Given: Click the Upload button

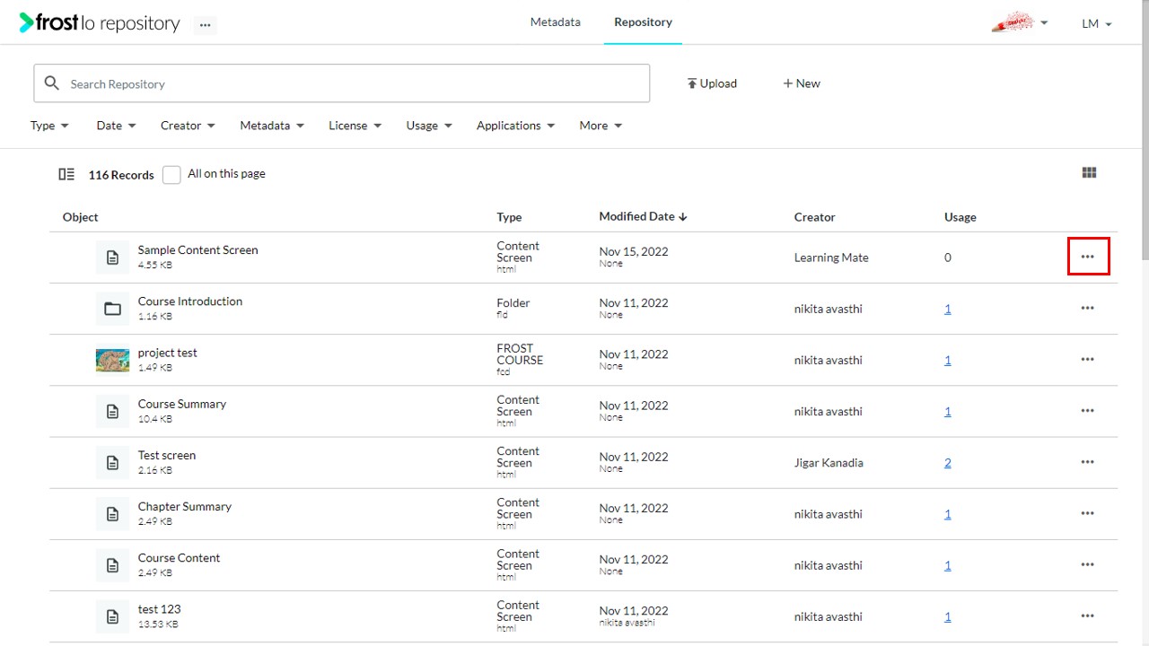Looking at the screenshot, I should pos(712,83).
